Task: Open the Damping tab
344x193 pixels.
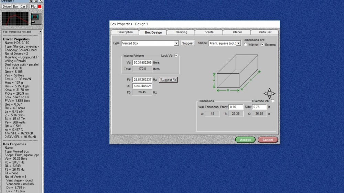Action: pos(181,32)
